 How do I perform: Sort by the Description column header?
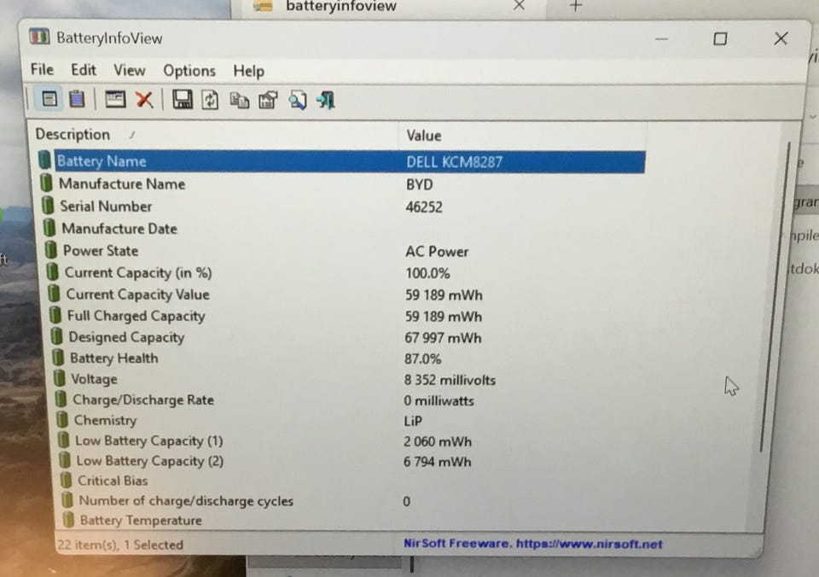[x=213, y=135]
